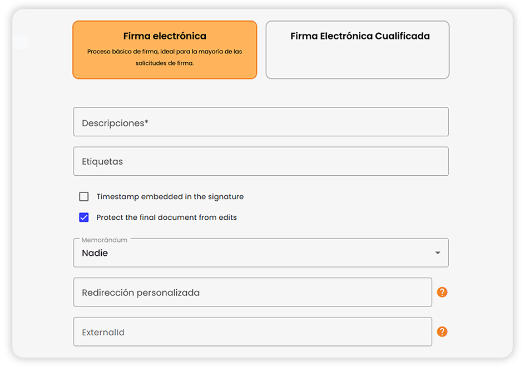Click the Firma Electrónica Cualificada title text
The image size is (525, 366).
pyautogui.click(x=360, y=36)
